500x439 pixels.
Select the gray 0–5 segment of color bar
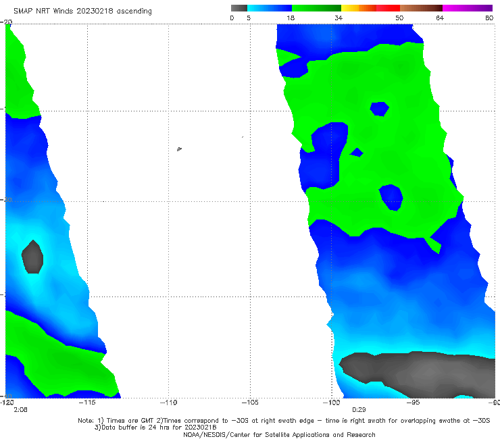point(239,8)
